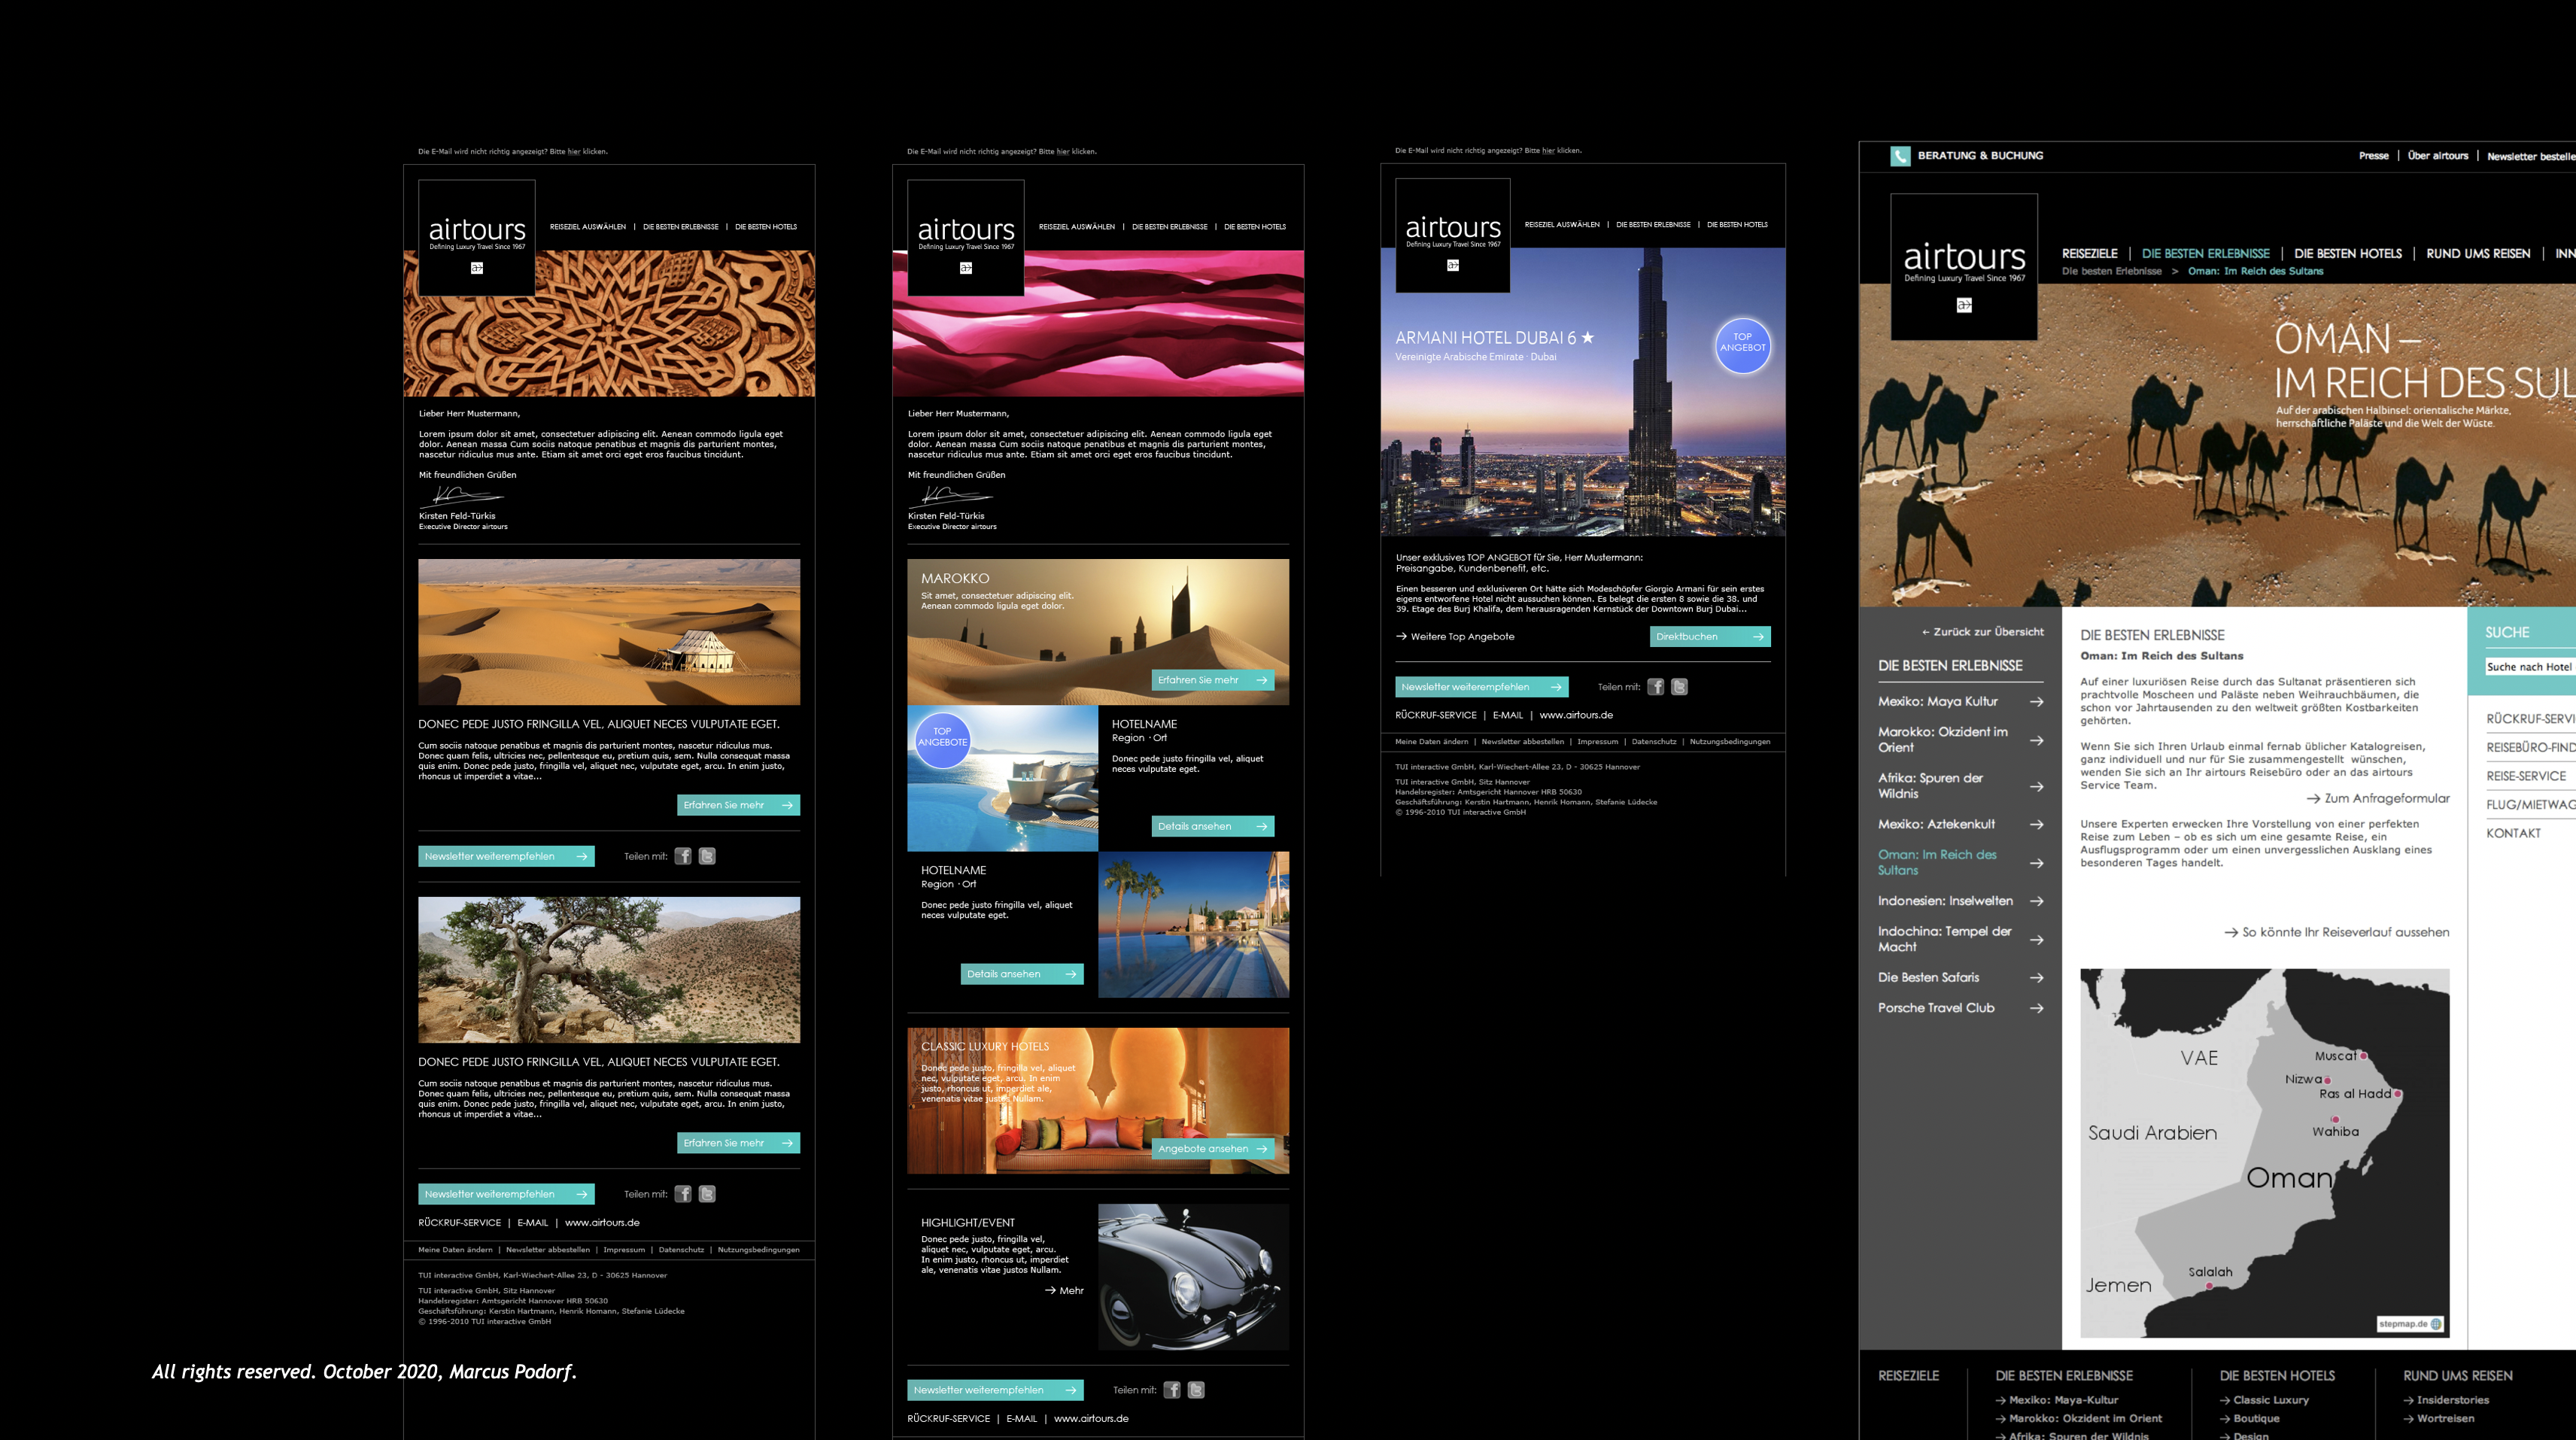2576x1440 pixels.
Task: Open Insiderstories in the footer
Action: click(2452, 1400)
